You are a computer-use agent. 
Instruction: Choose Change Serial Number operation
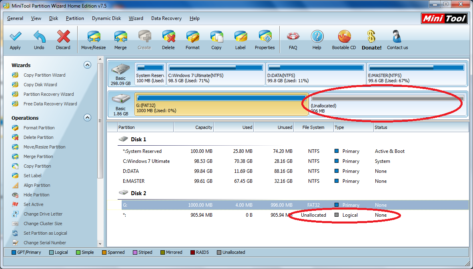click(x=45, y=243)
